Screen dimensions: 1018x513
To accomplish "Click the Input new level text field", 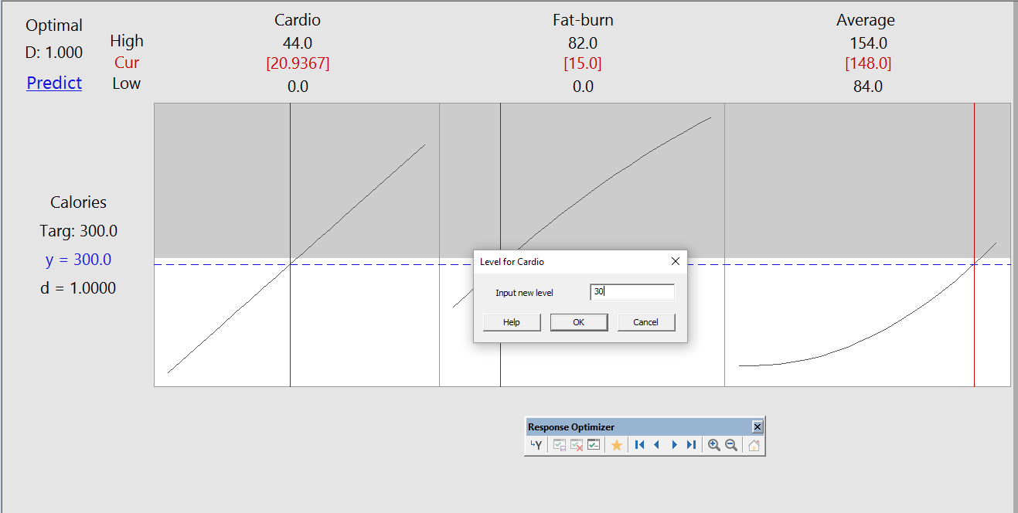I will coord(632,292).
